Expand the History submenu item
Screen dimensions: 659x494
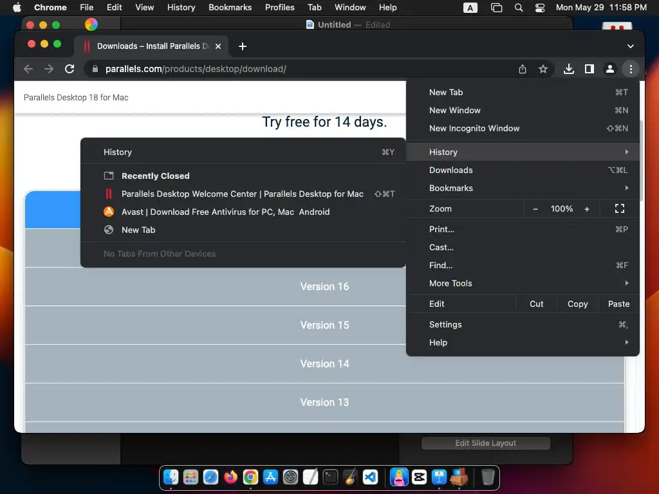coord(523,152)
